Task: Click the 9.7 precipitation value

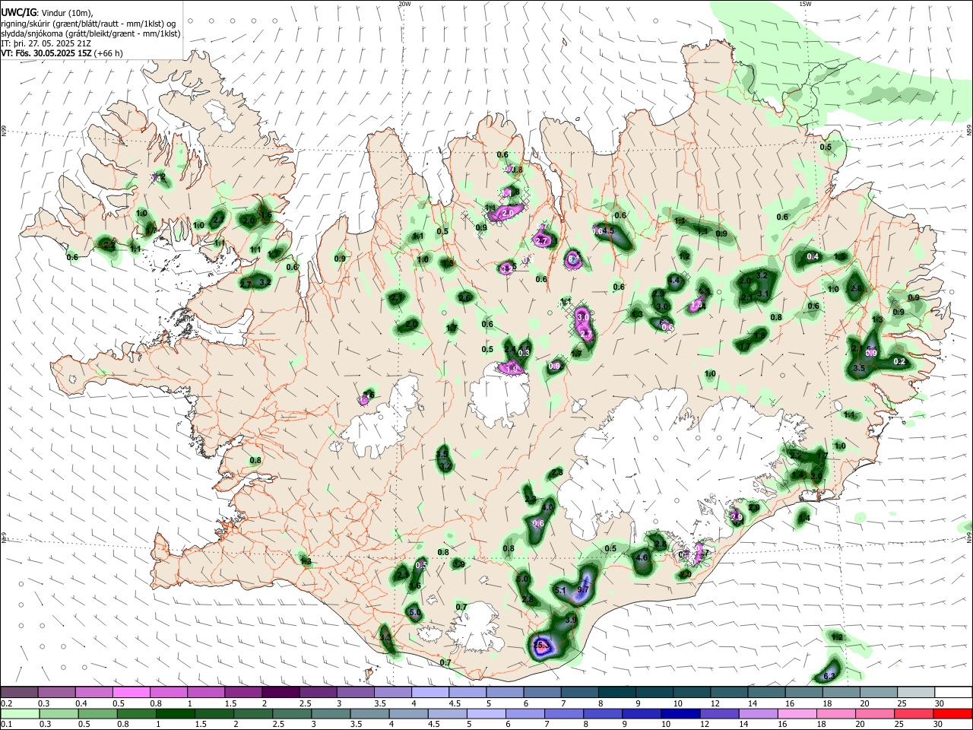Action: (583, 590)
